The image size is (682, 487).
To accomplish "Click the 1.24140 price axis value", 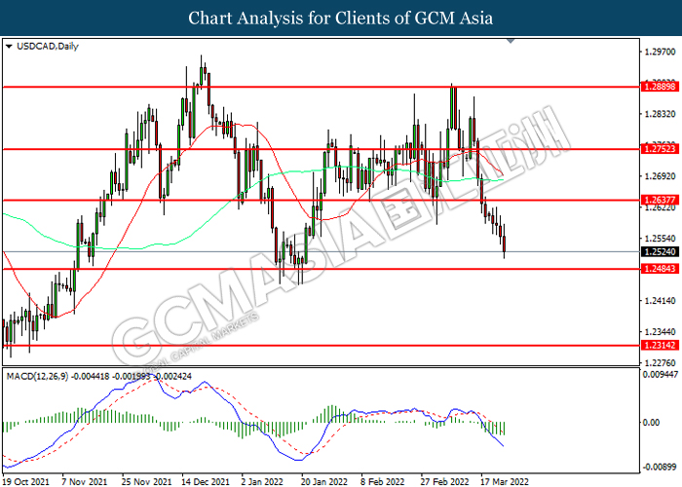I will pyautogui.click(x=661, y=300).
